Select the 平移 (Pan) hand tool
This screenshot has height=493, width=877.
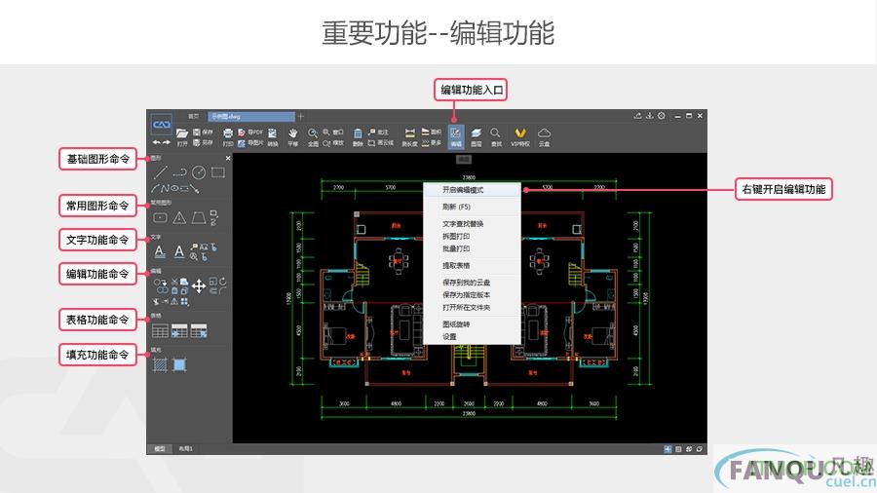click(x=293, y=133)
